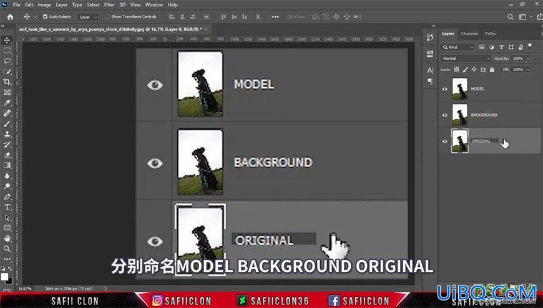Toggle layer filtering on/off switch
543x308 pixels.
point(529,46)
